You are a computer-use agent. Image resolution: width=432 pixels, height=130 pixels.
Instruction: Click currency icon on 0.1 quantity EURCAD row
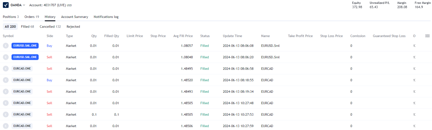click(5, 114)
